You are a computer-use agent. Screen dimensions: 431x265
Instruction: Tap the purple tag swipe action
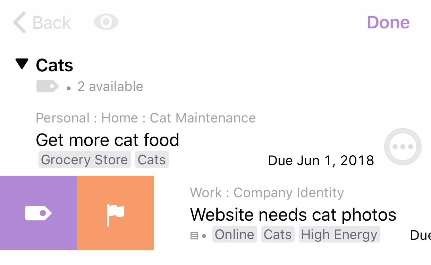tap(39, 213)
